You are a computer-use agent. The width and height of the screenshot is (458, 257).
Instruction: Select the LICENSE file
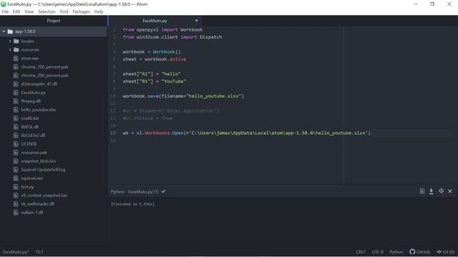[x=29, y=144]
